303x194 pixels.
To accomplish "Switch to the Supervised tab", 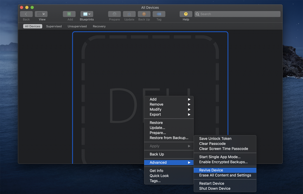I will (x=54, y=26).
